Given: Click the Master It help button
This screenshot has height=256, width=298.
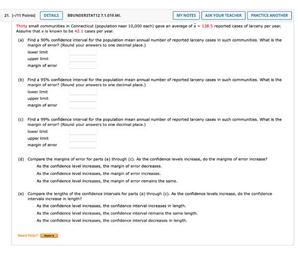Looking at the screenshot, I should 49,235.
